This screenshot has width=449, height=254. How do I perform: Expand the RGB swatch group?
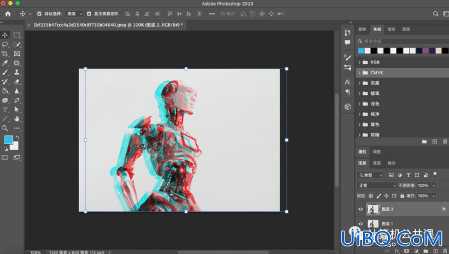click(359, 62)
